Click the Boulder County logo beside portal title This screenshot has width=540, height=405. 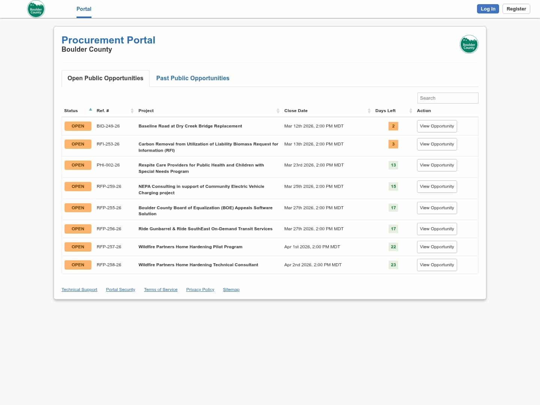(469, 45)
